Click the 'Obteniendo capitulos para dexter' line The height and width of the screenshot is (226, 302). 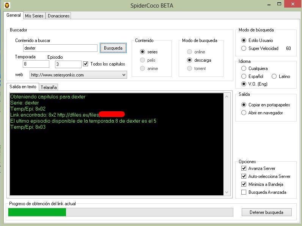[48, 97]
